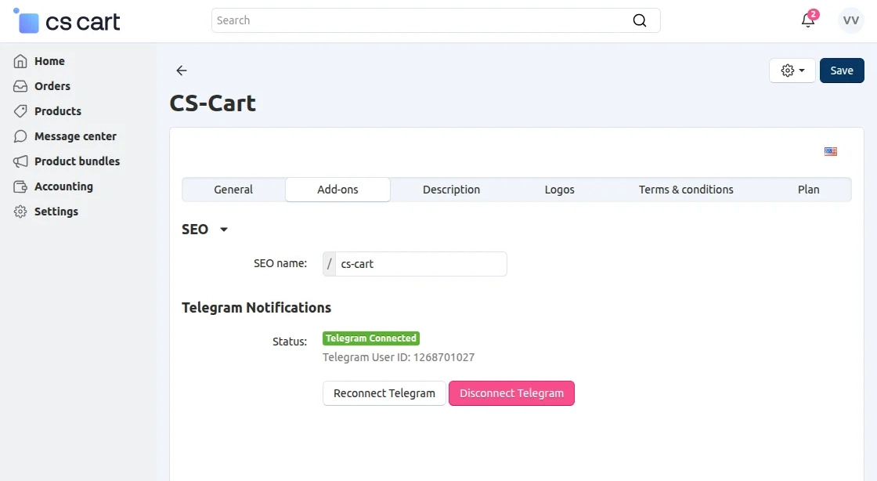The image size is (877, 481).
Task: Click the Save button
Action: click(842, 71)
